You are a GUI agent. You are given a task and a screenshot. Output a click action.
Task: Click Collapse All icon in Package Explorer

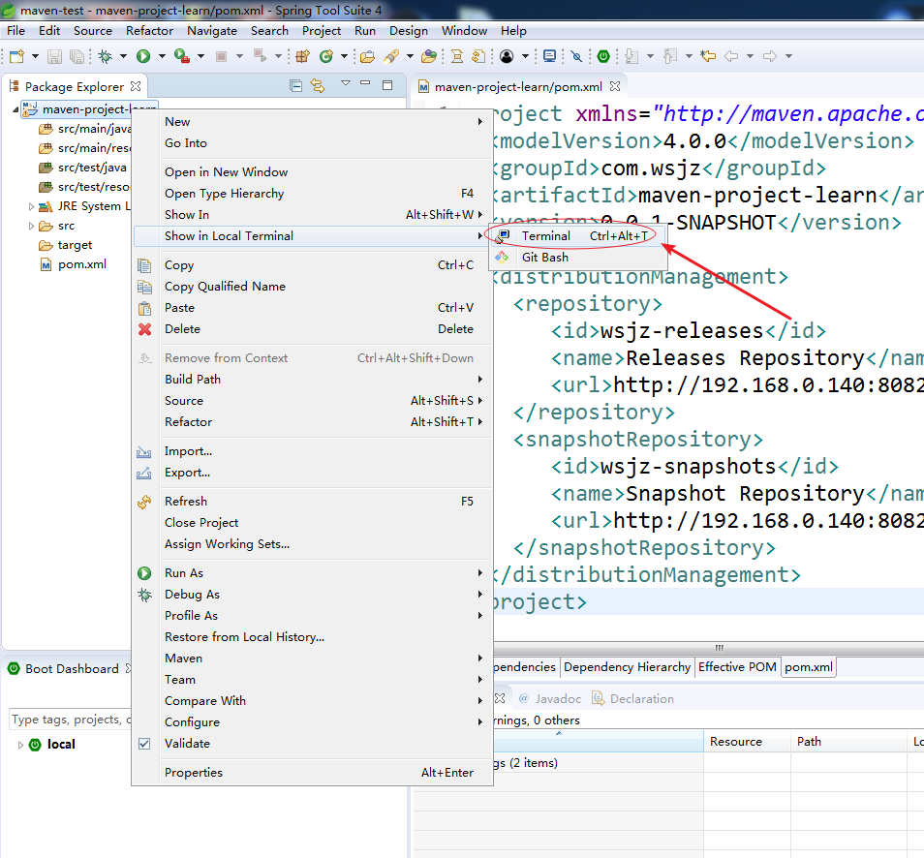tap(295, 86)
